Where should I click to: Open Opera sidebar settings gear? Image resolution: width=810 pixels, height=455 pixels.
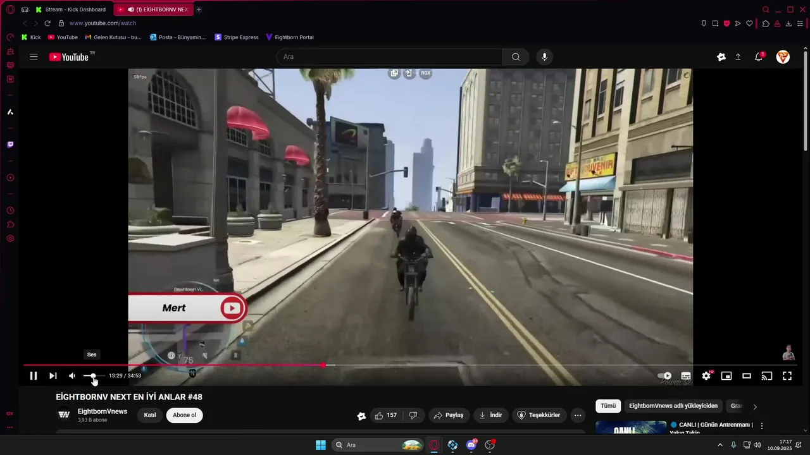pos(10,238)
